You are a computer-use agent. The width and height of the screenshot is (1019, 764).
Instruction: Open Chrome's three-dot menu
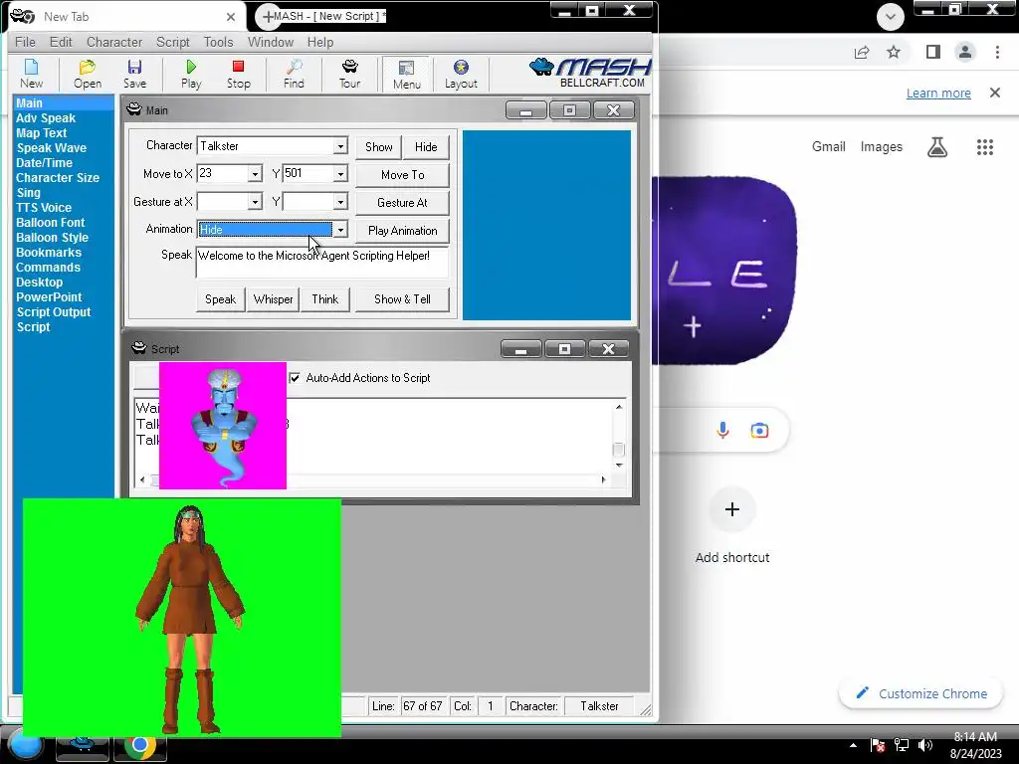click(x=997, y=52)
